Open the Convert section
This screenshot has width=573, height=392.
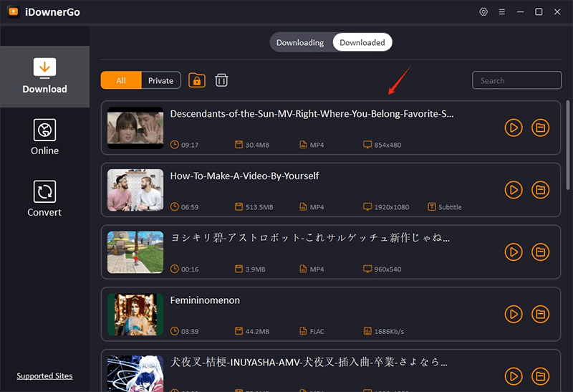pos(44,199)
